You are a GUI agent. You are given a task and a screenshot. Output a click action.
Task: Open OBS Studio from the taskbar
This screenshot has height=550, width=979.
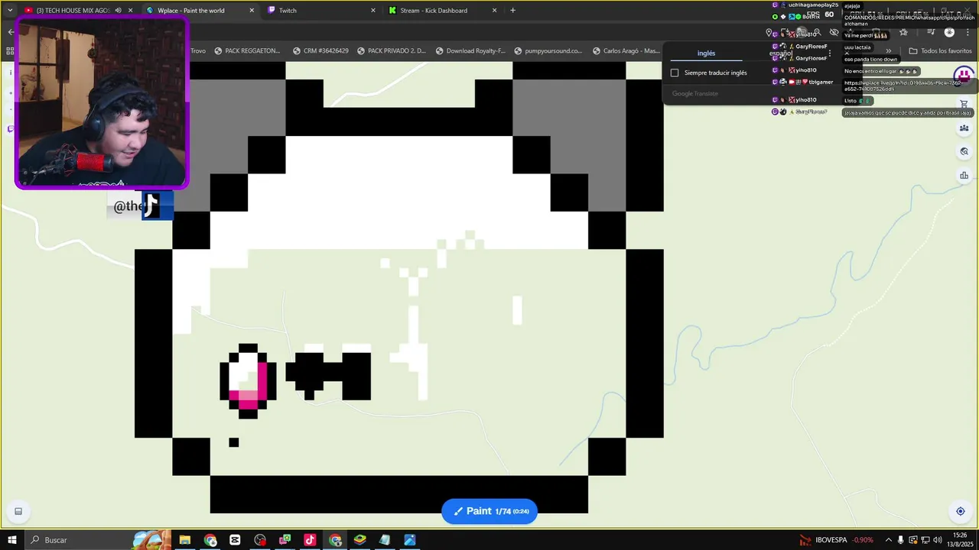[260, 540]
